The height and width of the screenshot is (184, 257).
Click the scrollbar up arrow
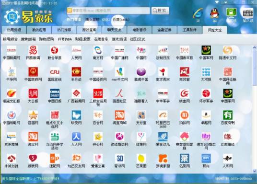255,48
